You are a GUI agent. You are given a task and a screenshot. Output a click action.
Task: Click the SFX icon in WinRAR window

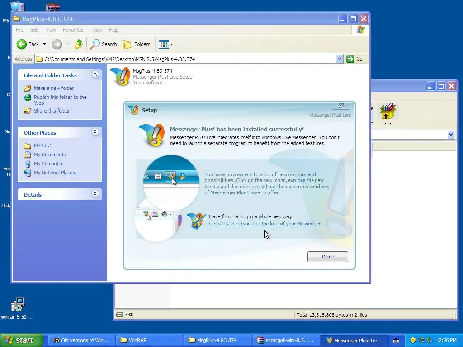[387, 114]
